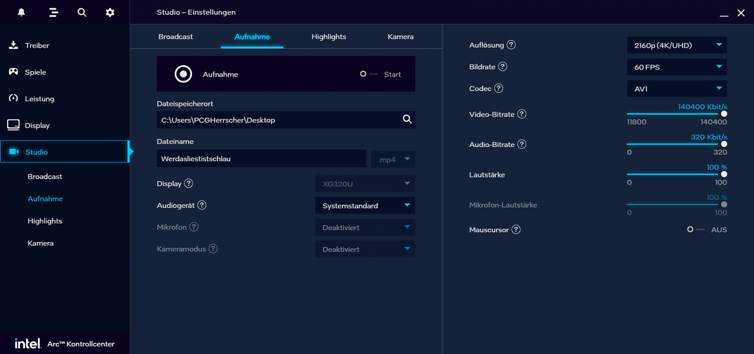Image resolution: width=754 pixels, height=354 pixels.
Task: Show help for Video-Bitrate setting
Action: click(522, 114)
